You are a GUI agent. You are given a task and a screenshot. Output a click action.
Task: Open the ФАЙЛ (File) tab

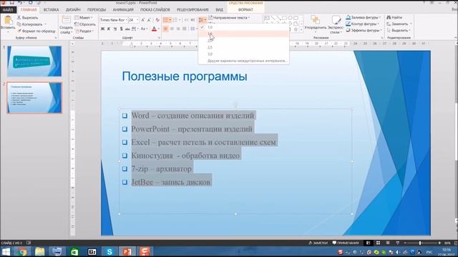coord(8,9)
